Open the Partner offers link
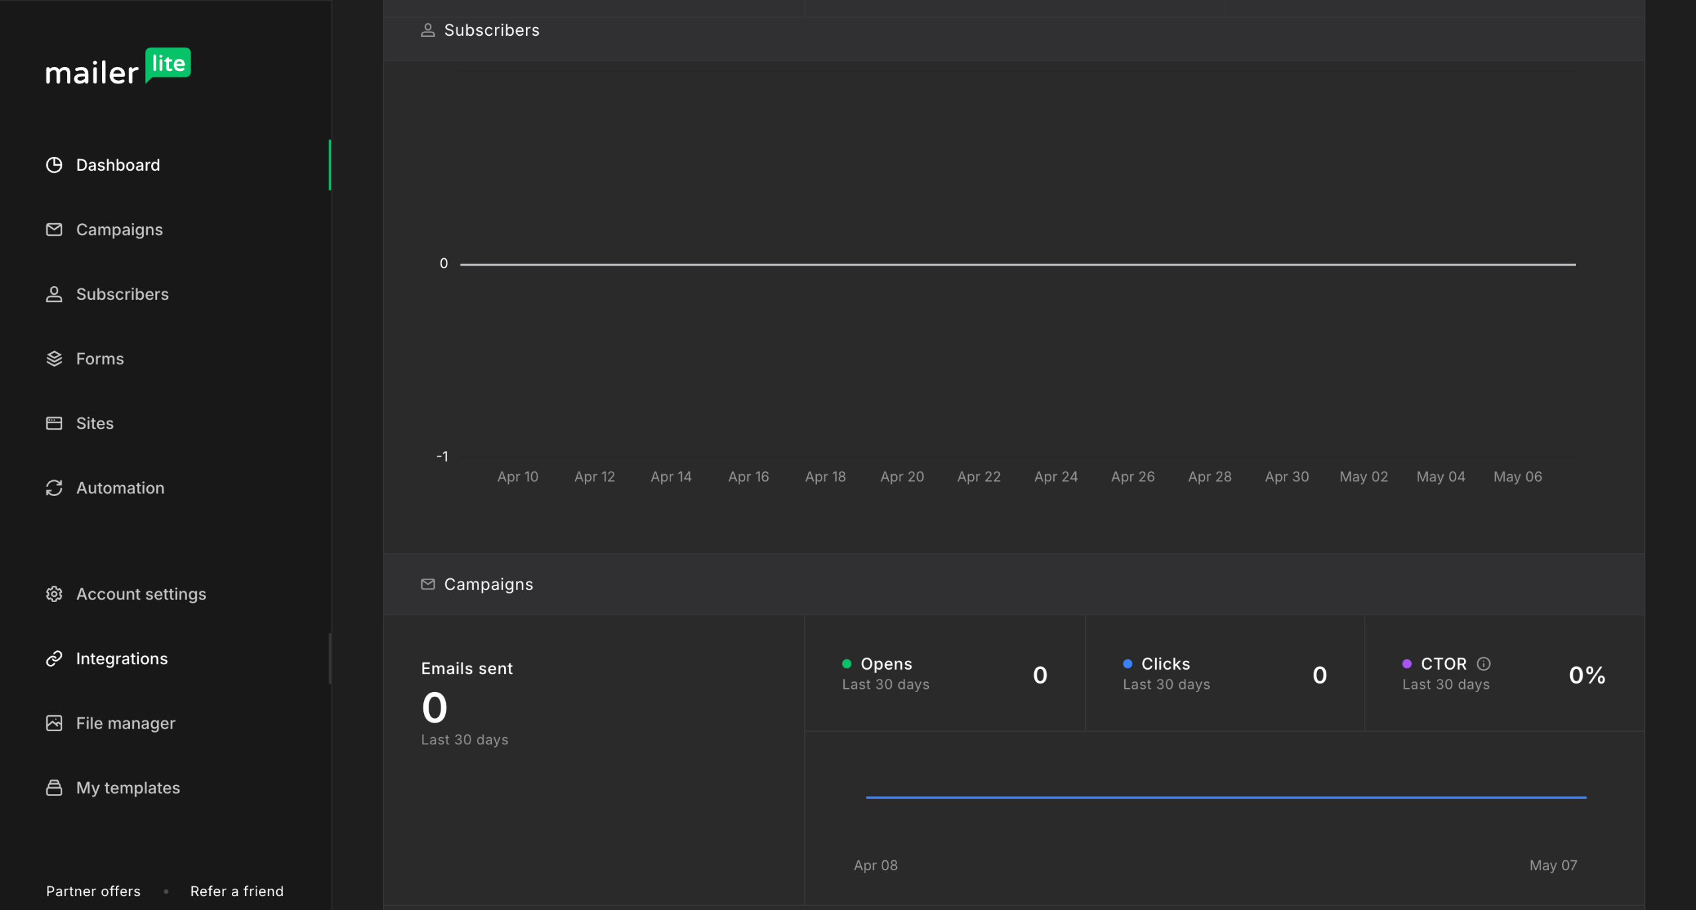 tap(93, 891)
